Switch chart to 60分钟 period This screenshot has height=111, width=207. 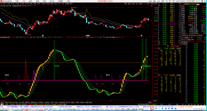pos(27,4)
